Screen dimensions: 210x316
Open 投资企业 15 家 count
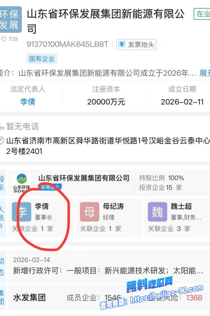(x=160, y=187)
